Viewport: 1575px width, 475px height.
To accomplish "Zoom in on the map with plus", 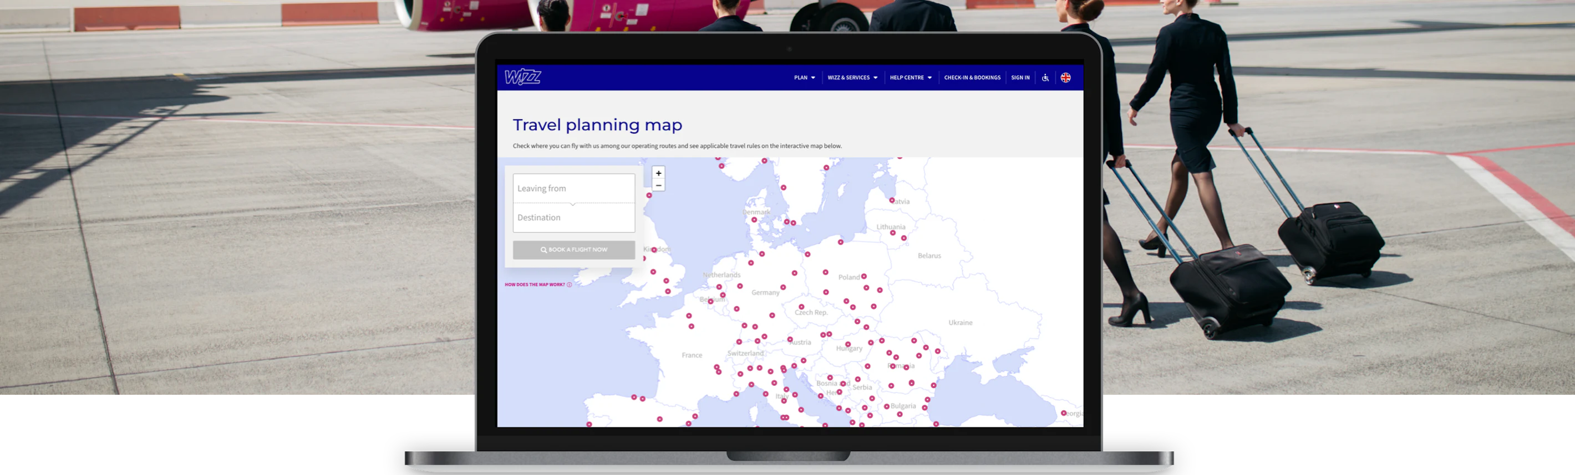I will pos(658,173).
